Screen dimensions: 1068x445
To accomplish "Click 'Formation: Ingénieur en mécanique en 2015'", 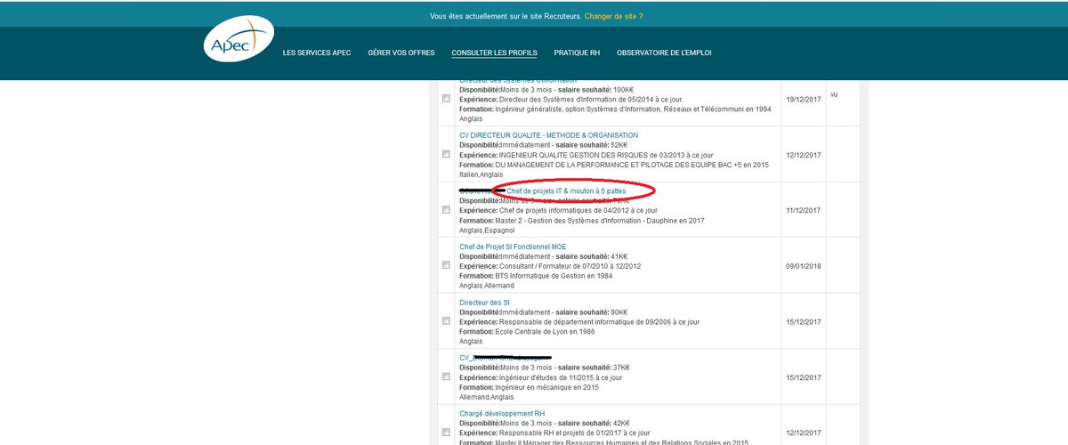I will [x=530, y=387].
